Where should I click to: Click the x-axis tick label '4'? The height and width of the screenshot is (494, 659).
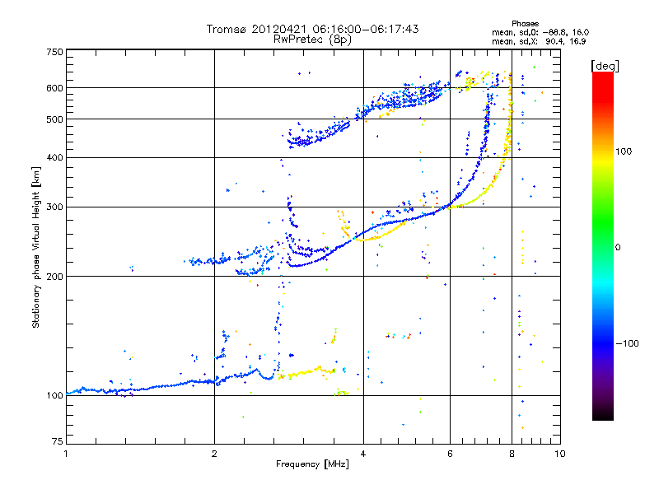point(363,454)
